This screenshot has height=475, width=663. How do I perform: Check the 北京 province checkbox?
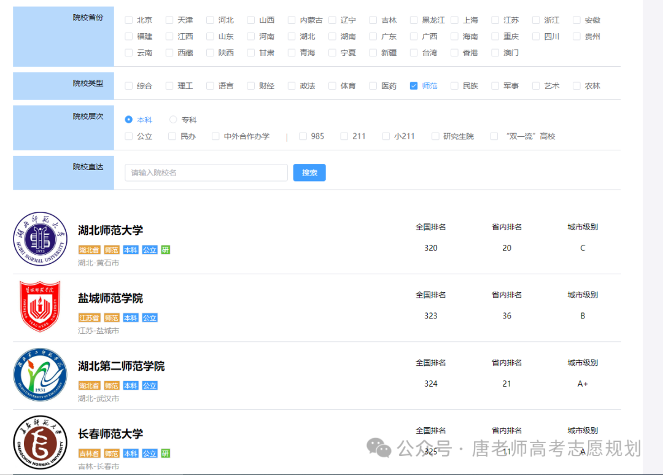[128, 20]
